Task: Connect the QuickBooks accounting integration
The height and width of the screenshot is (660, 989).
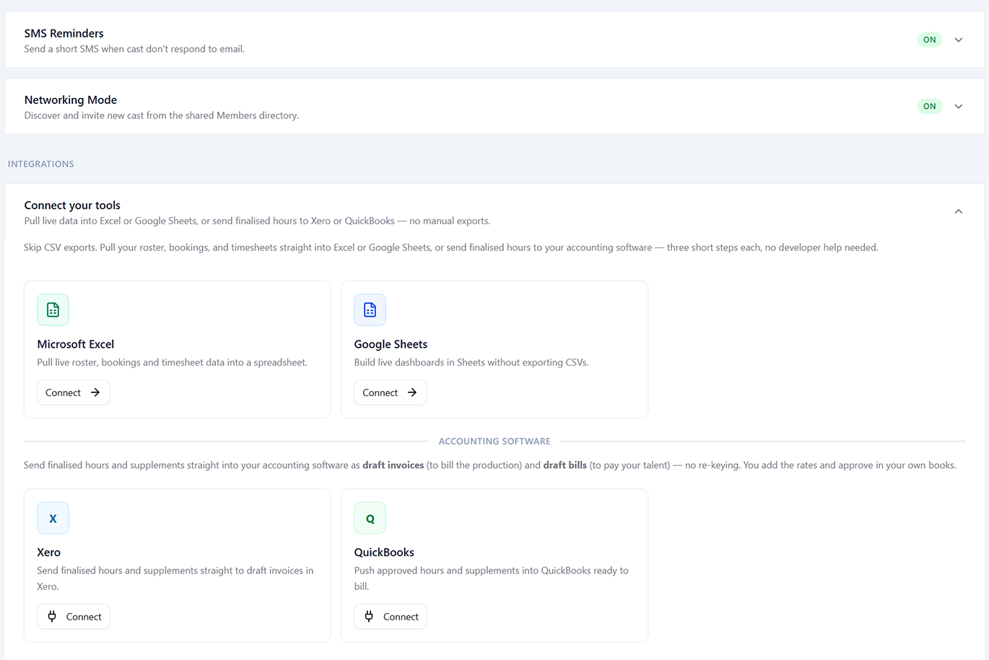Action: 390,616
